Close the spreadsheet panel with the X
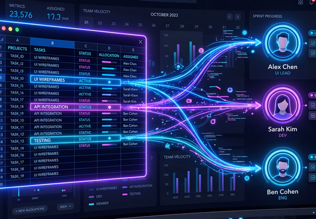 click(x=140, y=42)
